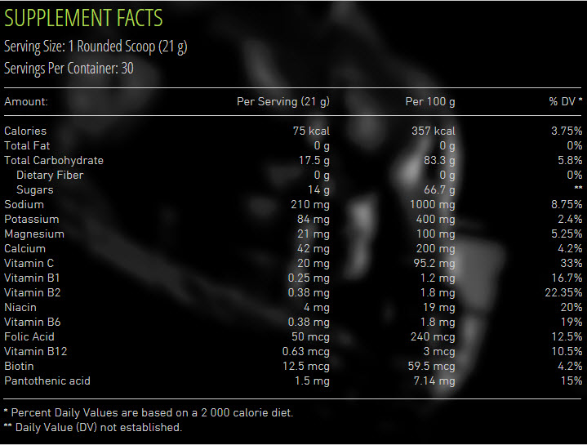Click the Vitamin B2 22.35% value
The width and height of the screenshot is (587, 445).
pos(562,292)
